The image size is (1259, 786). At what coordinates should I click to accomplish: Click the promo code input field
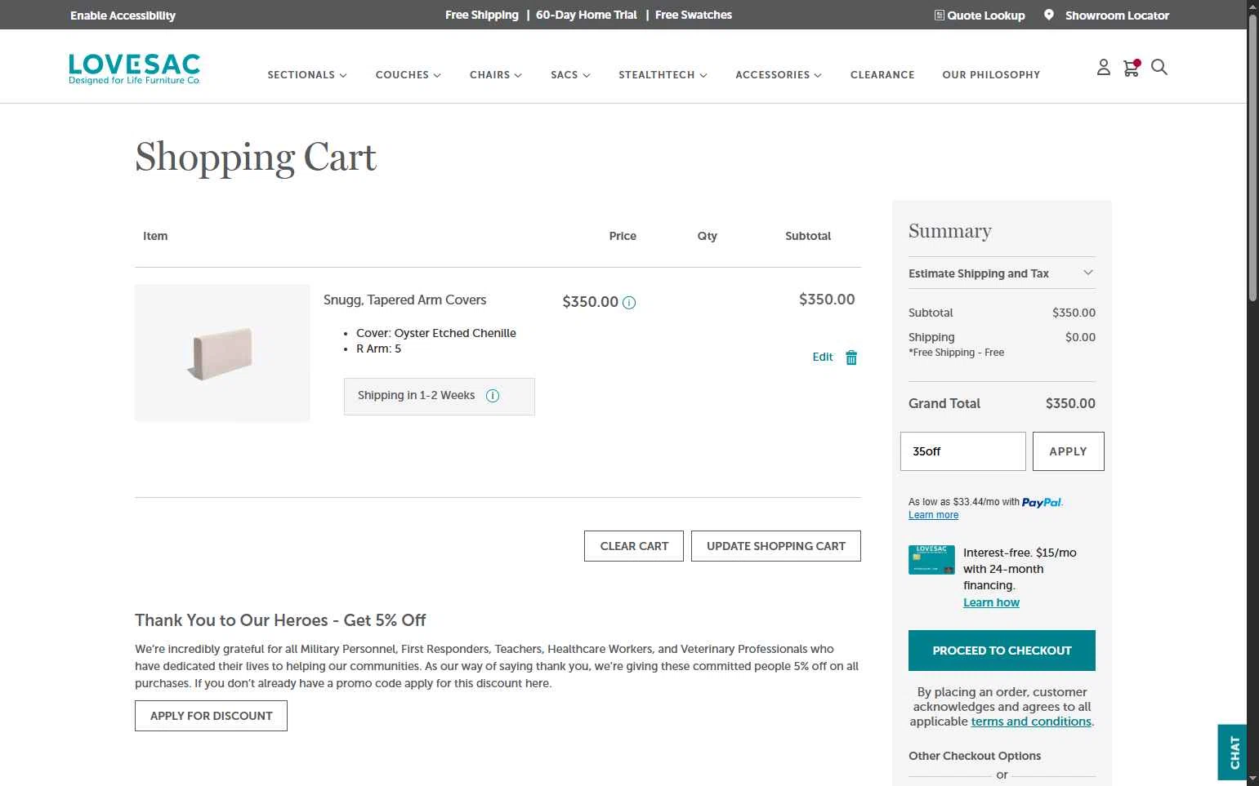pyautogui.click(x=962, y=451)
